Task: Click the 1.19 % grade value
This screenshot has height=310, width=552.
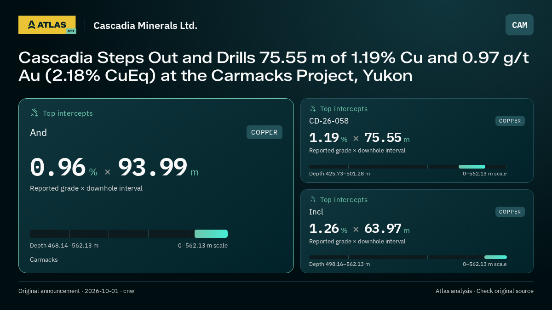Action: [328, 138]
